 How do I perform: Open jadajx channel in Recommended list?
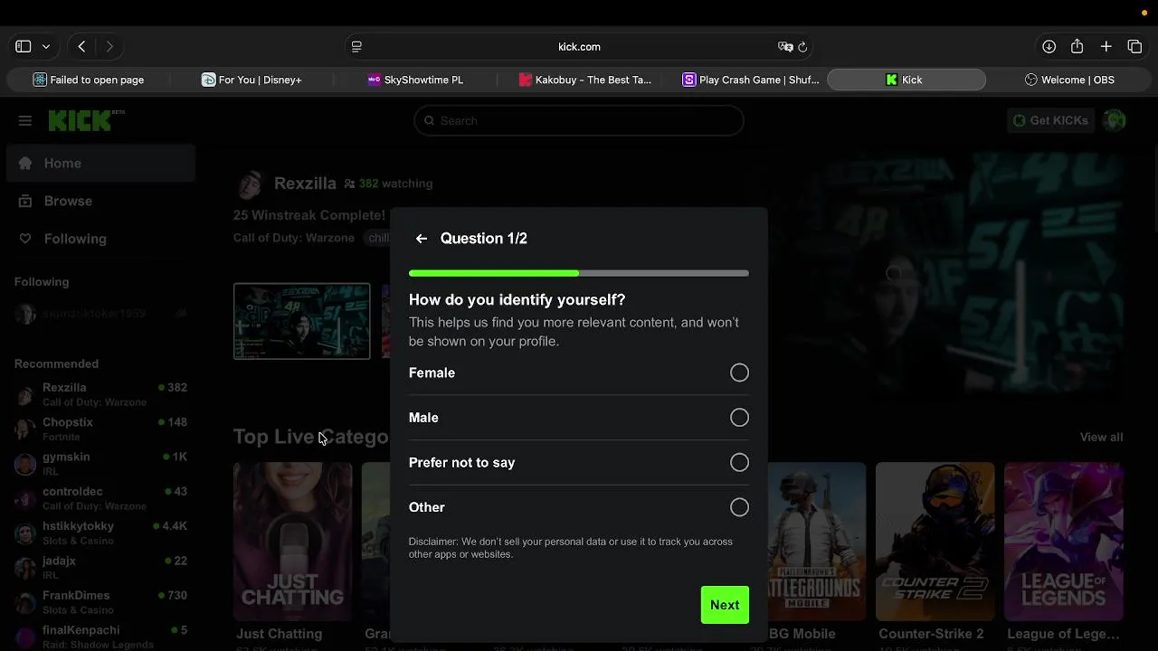click(x=100, y=567)
